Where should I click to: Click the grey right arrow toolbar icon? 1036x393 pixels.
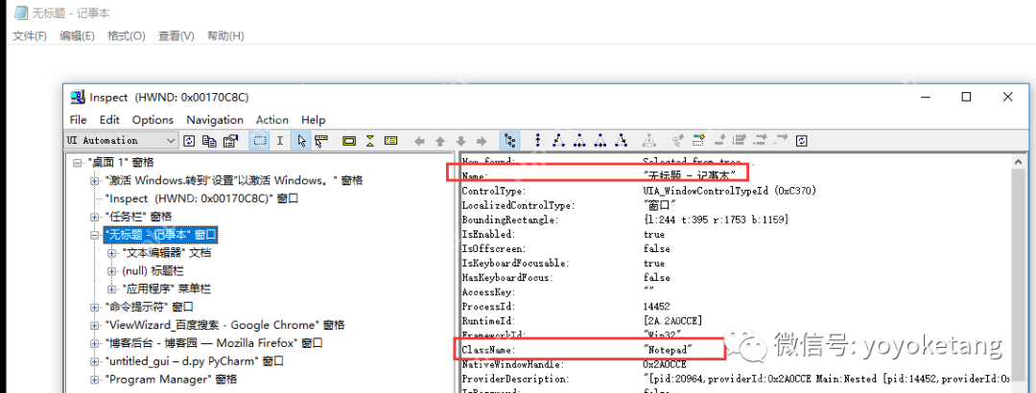(482, 141)
